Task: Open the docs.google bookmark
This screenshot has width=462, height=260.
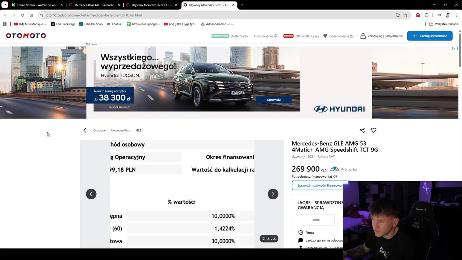Action: click(143, 24)
